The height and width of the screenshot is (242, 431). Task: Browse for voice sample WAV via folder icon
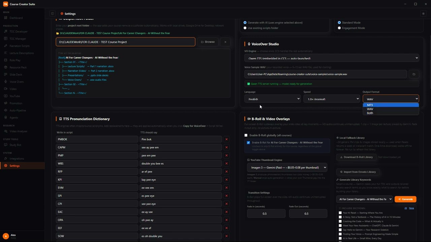click(414, 74)
